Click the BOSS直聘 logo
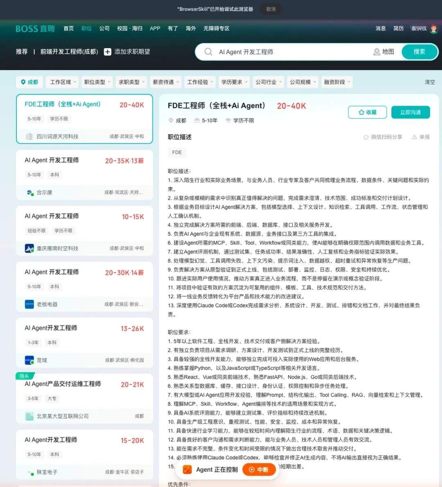 (x=35, y=29)
